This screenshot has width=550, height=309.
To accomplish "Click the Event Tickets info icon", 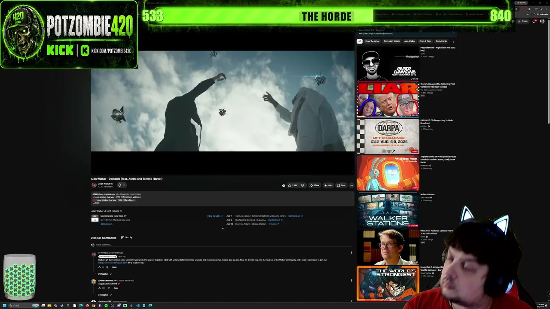I will click(x=121, y=211).
